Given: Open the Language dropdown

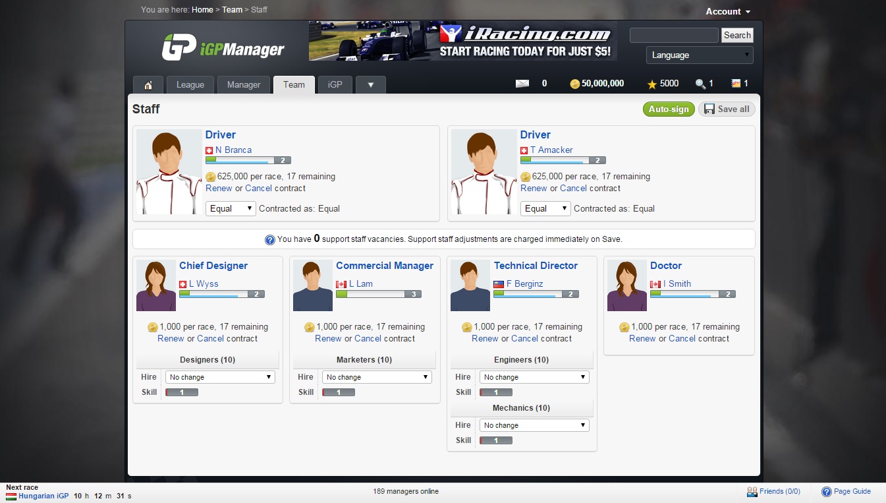Looking at the screenshot, I should tap(700, 55).
